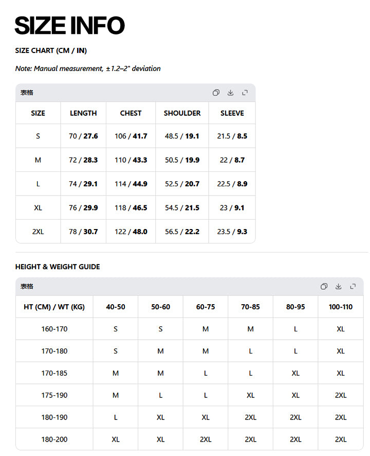Select the 160-170 height row label

click(x=54, y=329)
